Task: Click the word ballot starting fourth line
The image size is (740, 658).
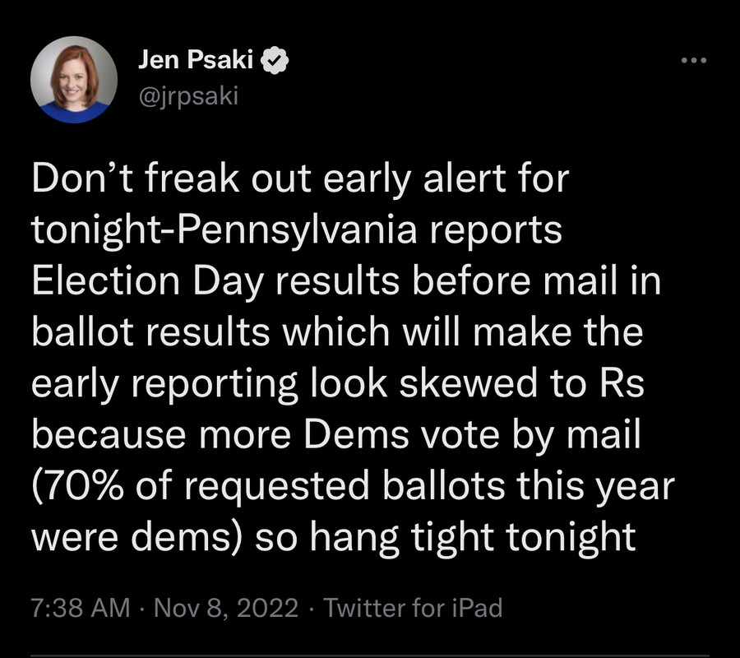Action: tap(83, 331)
